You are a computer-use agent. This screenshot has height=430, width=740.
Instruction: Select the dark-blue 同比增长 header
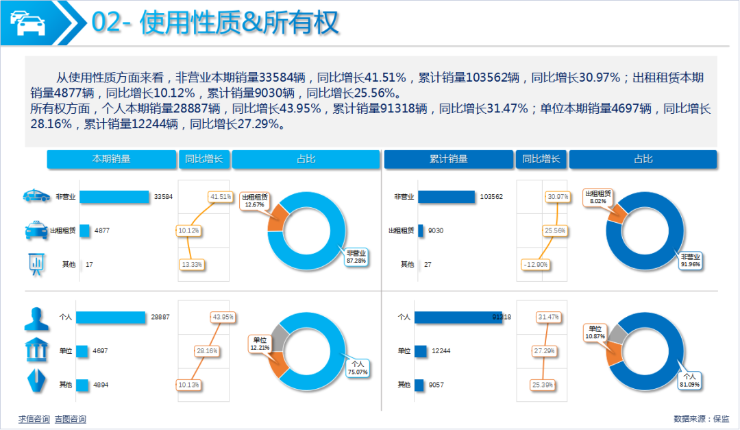click(541, 159)
